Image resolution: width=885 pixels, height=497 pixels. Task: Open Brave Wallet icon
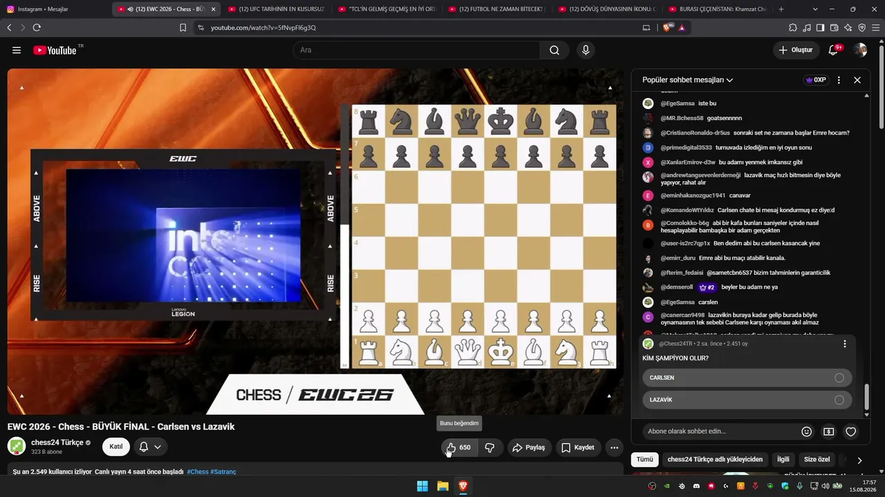point(834,28)
